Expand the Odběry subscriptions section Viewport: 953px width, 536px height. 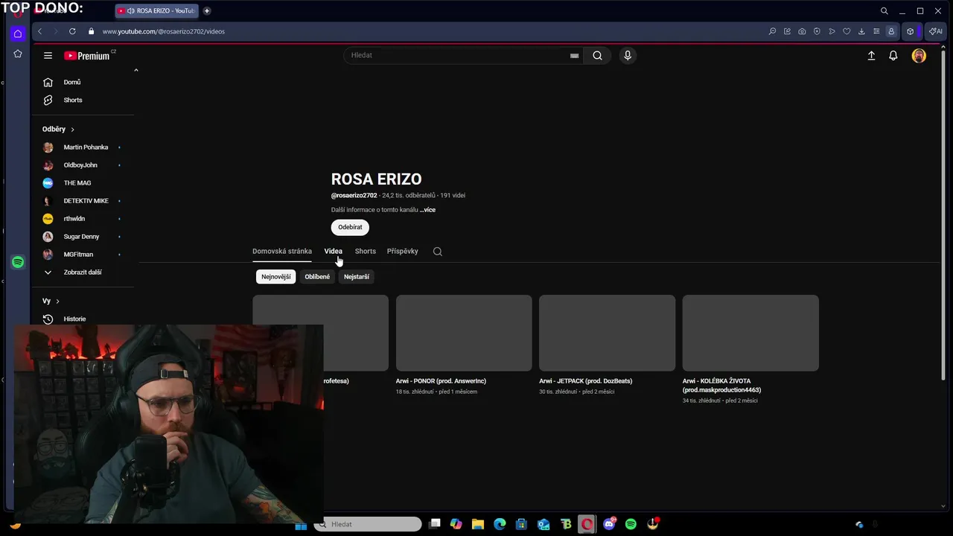(59, 129)
